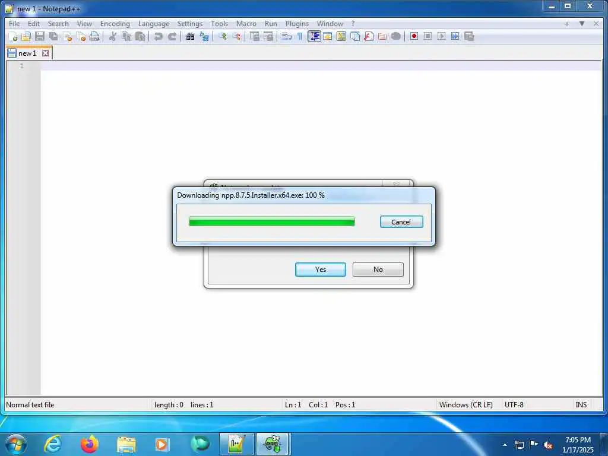608x456 pixels.
Task: Open Internet Explorer from the taskbar
Action: point(53,444)
